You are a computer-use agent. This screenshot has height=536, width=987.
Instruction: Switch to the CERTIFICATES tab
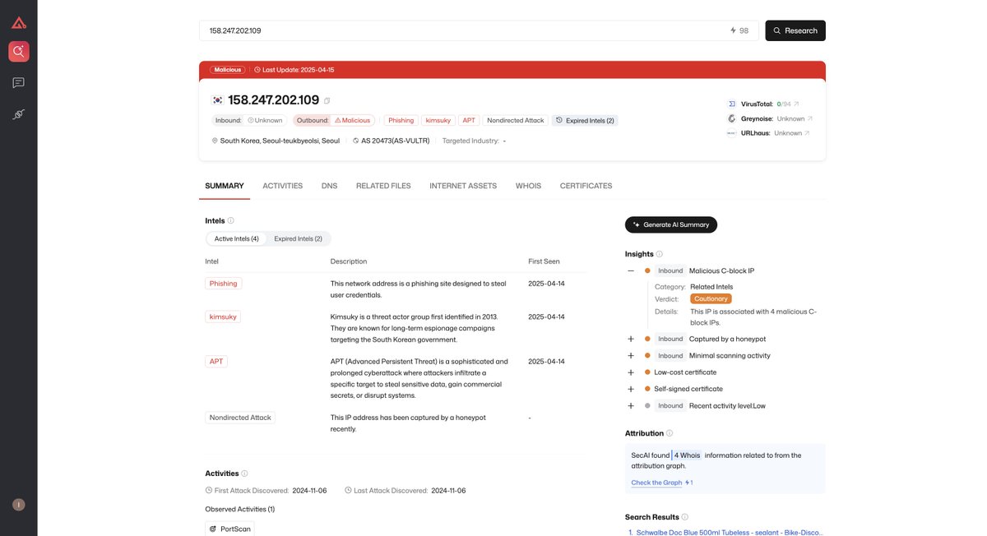586,186
